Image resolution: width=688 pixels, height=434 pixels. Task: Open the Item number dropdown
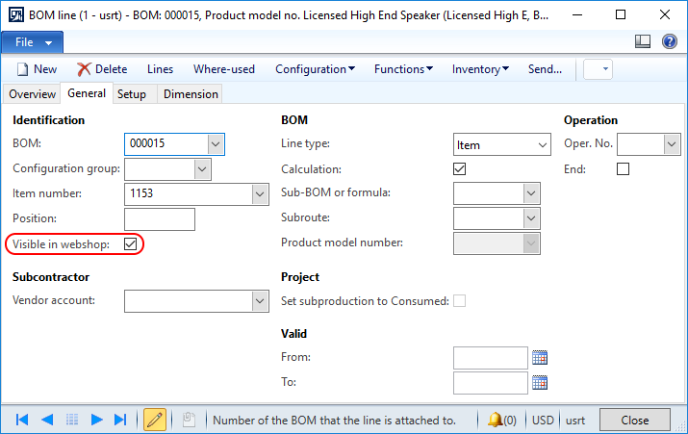tap(260, 194)
